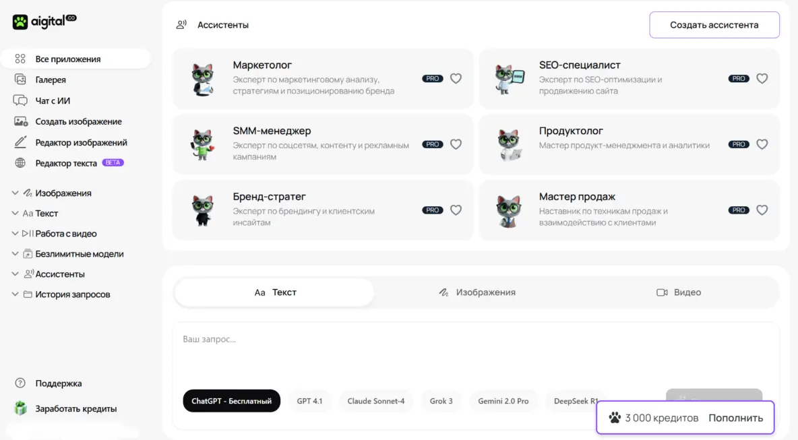The width and height of the screenshot is (798, 440).
Task: Switch to the Изображения tab
Action: tap(477, 292)
